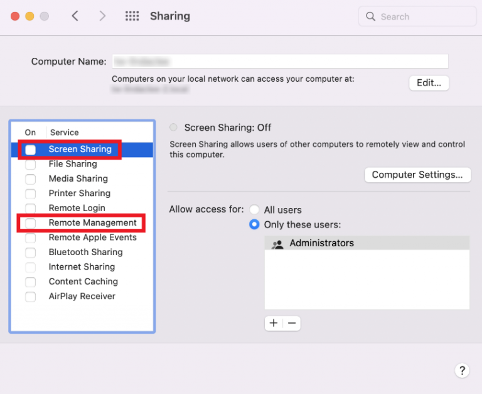This screenshot has width=482, height=394.
Task: Add a user with the plus button
Action: click(x=274, y=323)
